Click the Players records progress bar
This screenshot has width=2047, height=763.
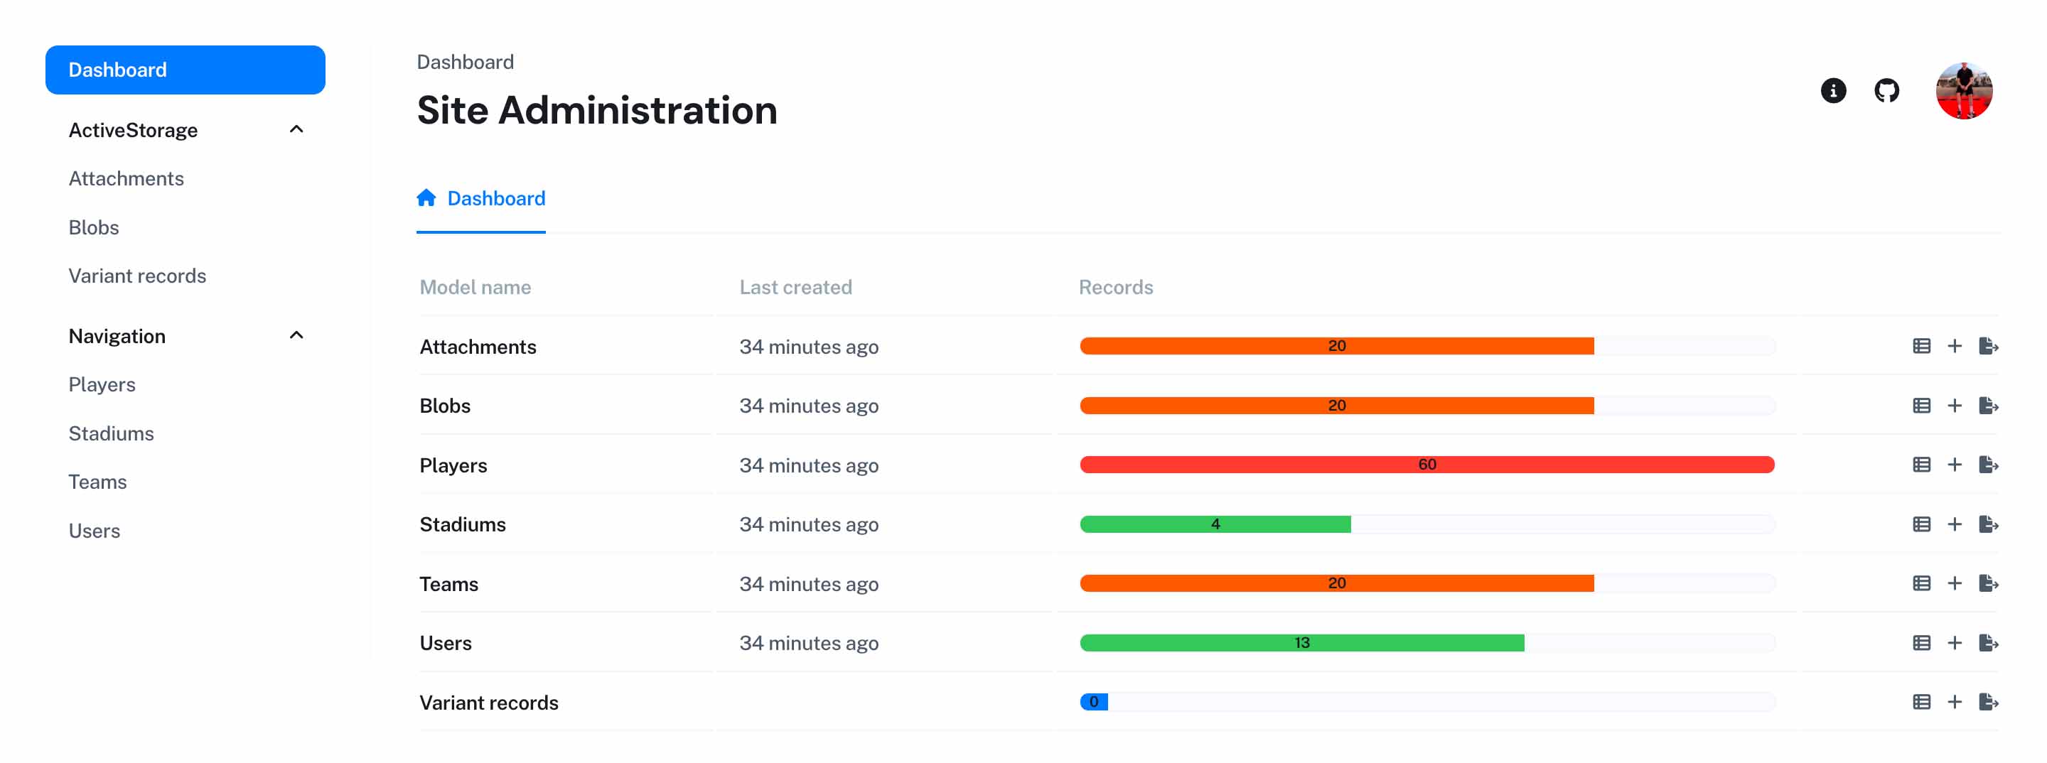(1427, 465)
